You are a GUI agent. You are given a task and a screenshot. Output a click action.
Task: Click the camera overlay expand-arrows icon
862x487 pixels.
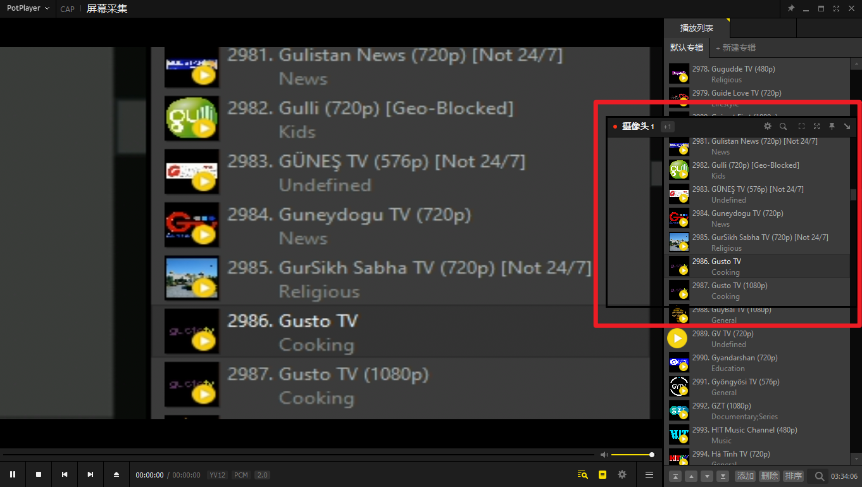[x=816, y=127]
